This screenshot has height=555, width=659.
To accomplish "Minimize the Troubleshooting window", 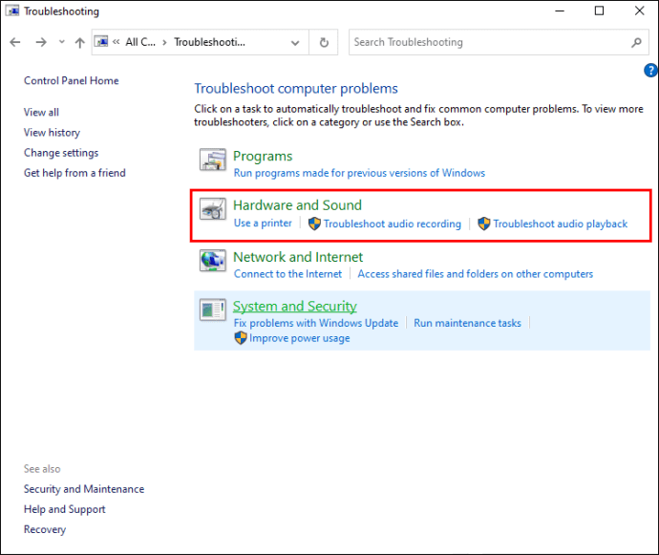I will coord(560,11).
